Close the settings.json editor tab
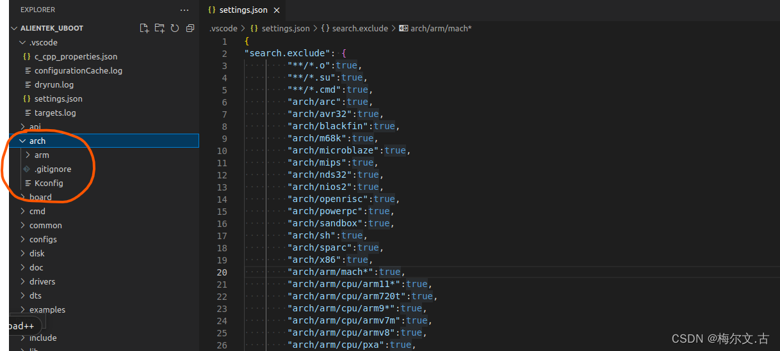This screenshot has width=780, height=351. coord(277,10)
